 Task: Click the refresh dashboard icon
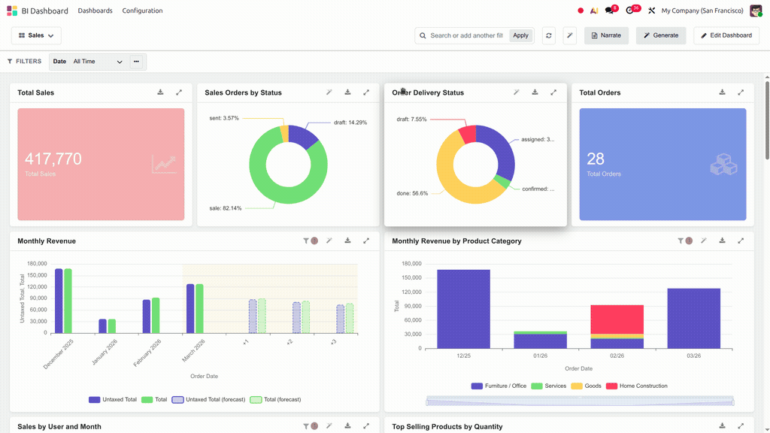[548, 35]
